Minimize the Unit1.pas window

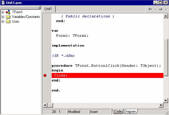[155, 3]
